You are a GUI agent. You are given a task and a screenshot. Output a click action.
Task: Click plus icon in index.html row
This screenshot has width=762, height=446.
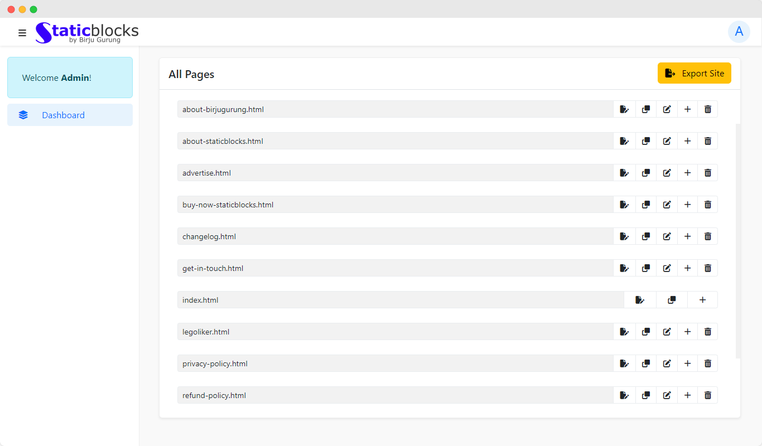pos(702,300)
